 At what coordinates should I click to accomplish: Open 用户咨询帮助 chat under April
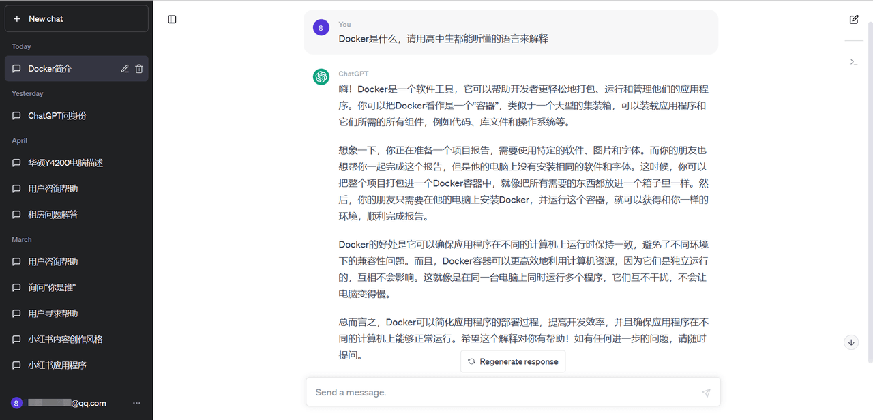[76, 189]
